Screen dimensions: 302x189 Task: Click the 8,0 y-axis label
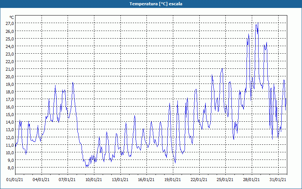(x=11, y=167)
